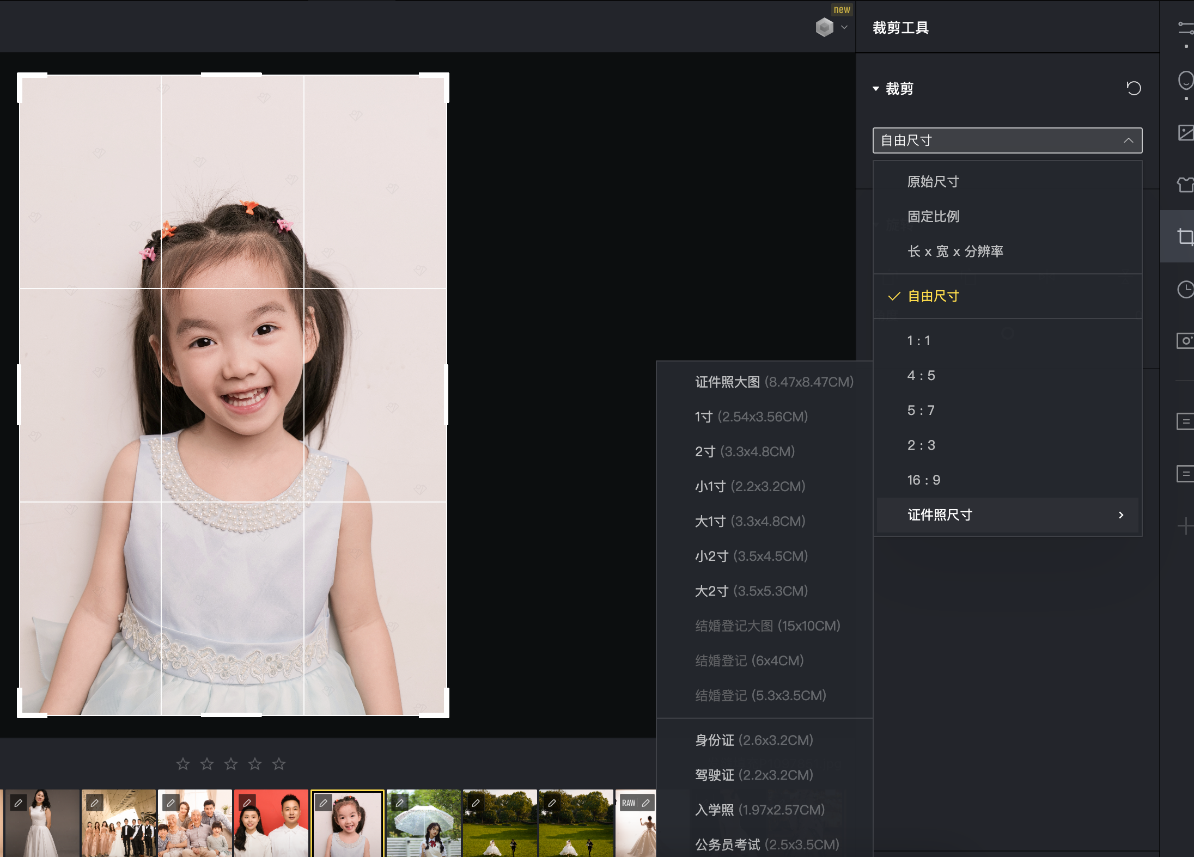The height and width of the screenshot is (857, 1194).
Task: Open the camera snapshot sidebar icon
Action: point(1186,341)
